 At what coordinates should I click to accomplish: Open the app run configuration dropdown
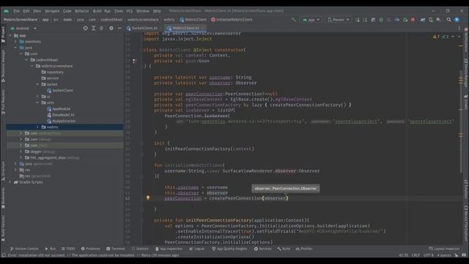(311, 20)
